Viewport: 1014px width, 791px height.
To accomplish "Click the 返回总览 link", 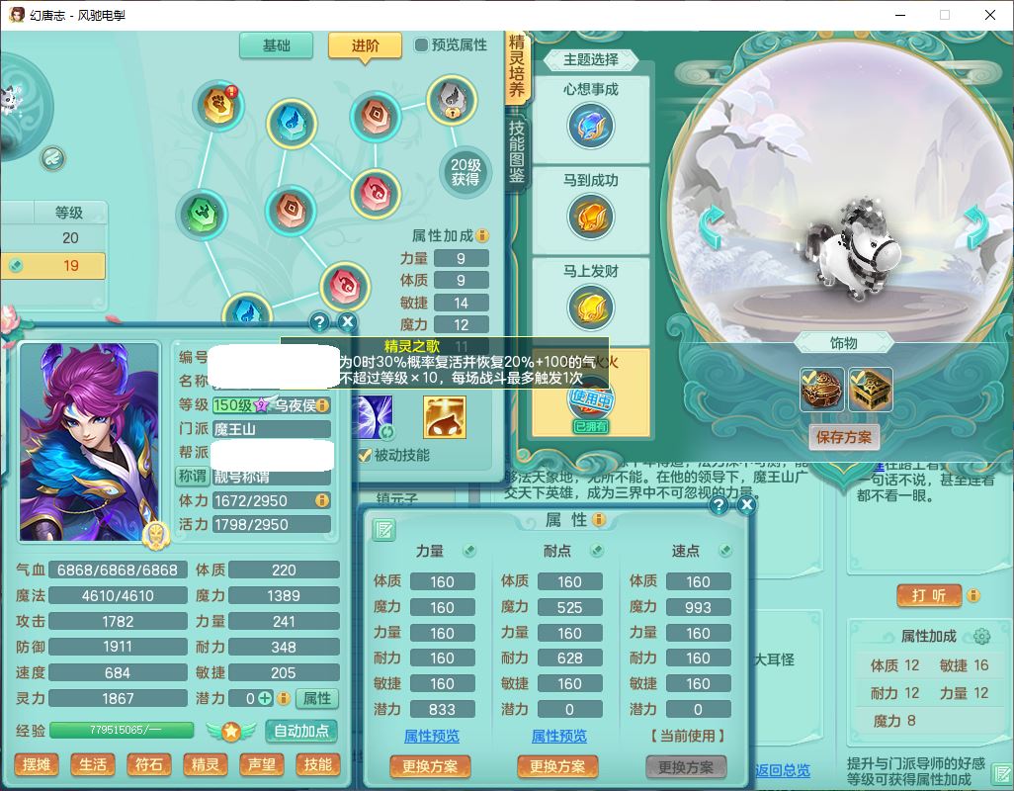I will 783,769.
